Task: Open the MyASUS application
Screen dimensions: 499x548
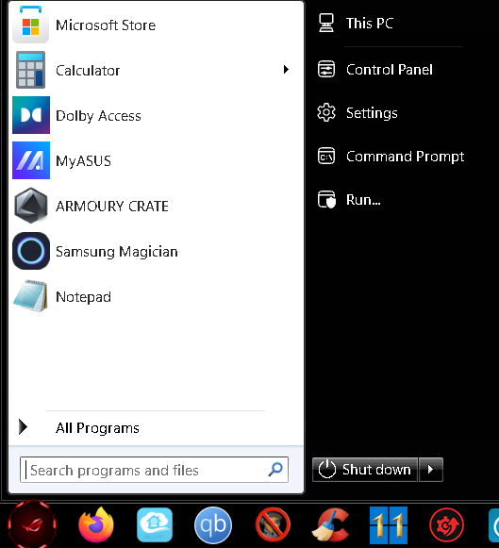Action: click(x=156, y=160)
